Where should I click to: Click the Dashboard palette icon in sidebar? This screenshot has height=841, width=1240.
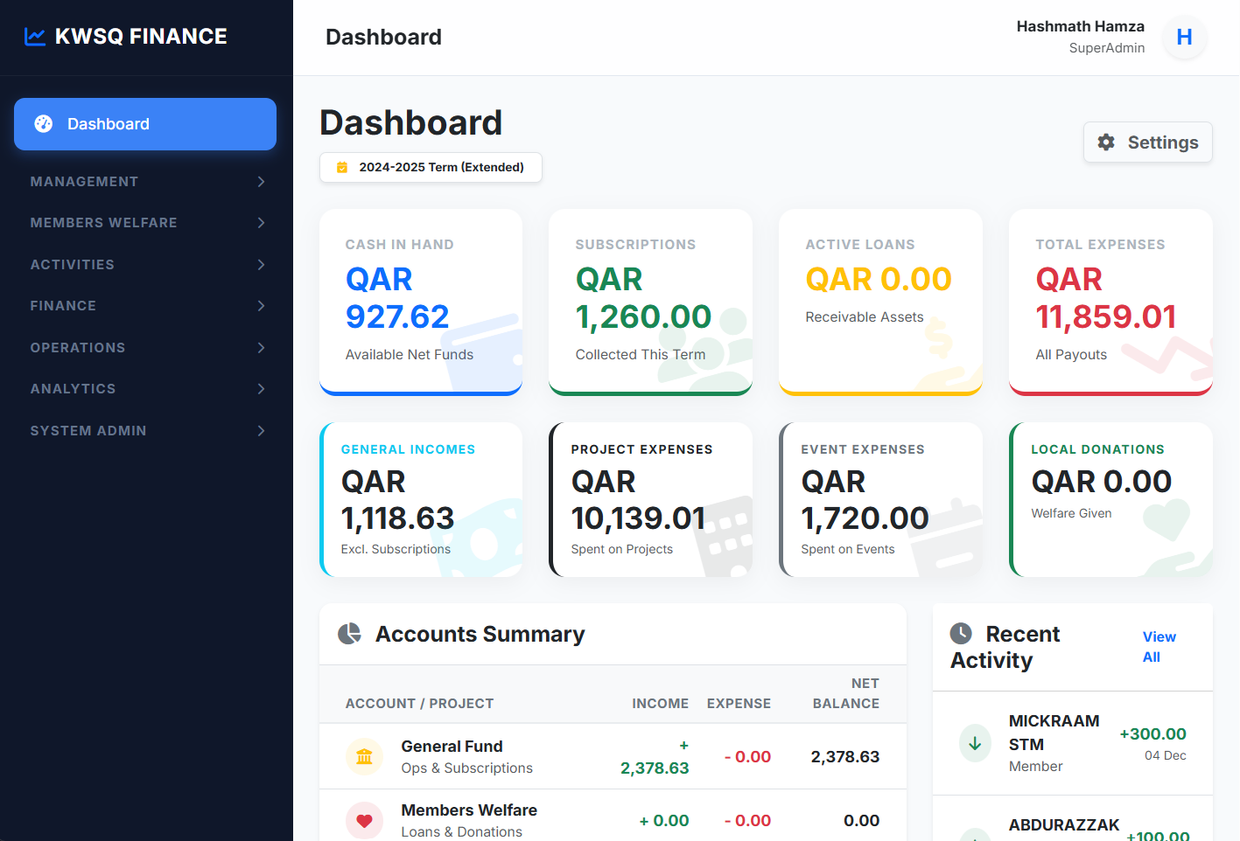pos(44,124)
